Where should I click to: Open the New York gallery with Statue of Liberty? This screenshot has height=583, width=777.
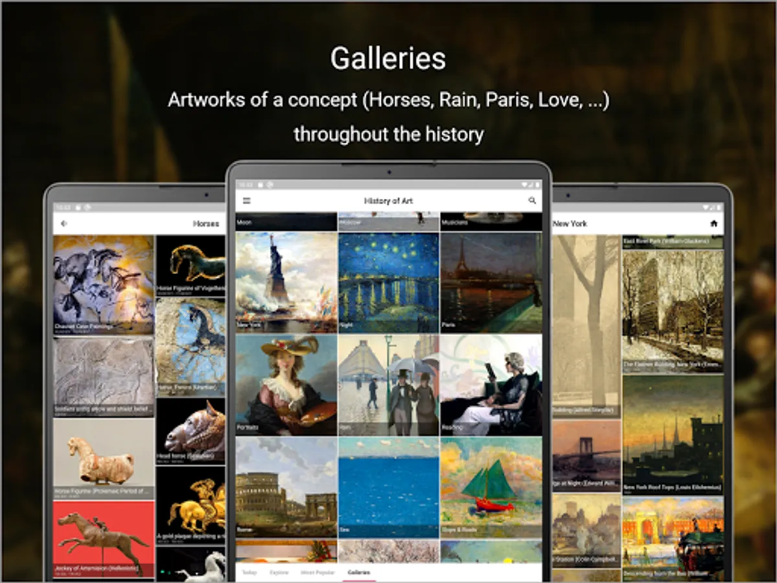pyautogui.click(x=286, y=282)
